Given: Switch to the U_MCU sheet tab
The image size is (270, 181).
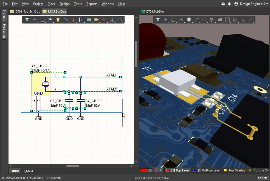Looking at the screenshot, I should pos(28,171).
